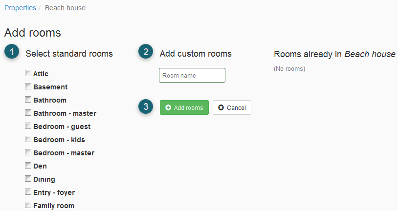398x211 pixels.
Task: Enable the Bathroom checkbox
Action: [28, 100]
